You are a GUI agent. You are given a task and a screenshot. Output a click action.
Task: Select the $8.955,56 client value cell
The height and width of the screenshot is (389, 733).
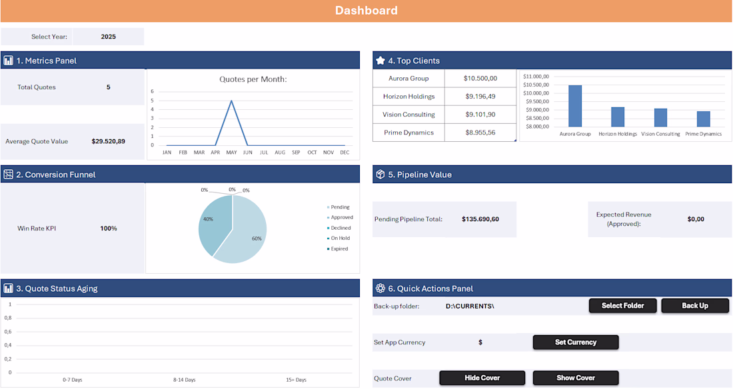point(480,133)
